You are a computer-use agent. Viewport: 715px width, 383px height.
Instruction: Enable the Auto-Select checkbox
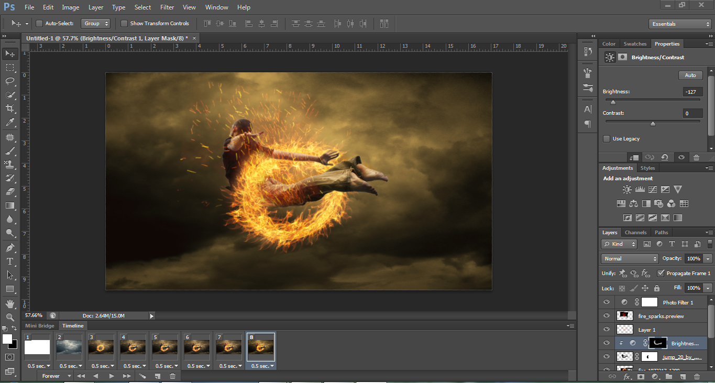39,24
